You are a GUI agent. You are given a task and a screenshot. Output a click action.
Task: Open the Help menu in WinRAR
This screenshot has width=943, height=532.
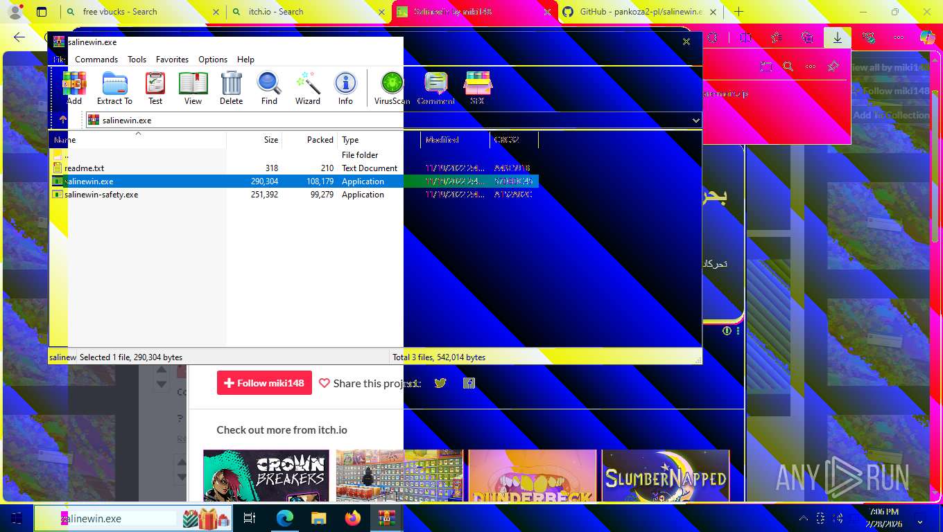tap(245, 60)
